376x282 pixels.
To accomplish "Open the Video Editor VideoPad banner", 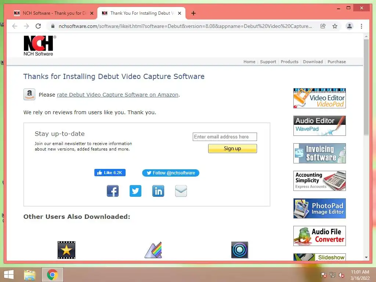I will coord(319,98).
